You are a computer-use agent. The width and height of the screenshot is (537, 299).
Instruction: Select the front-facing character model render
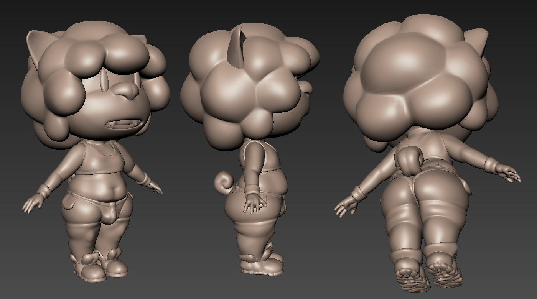pyautogui.click(x=96, y=152)
